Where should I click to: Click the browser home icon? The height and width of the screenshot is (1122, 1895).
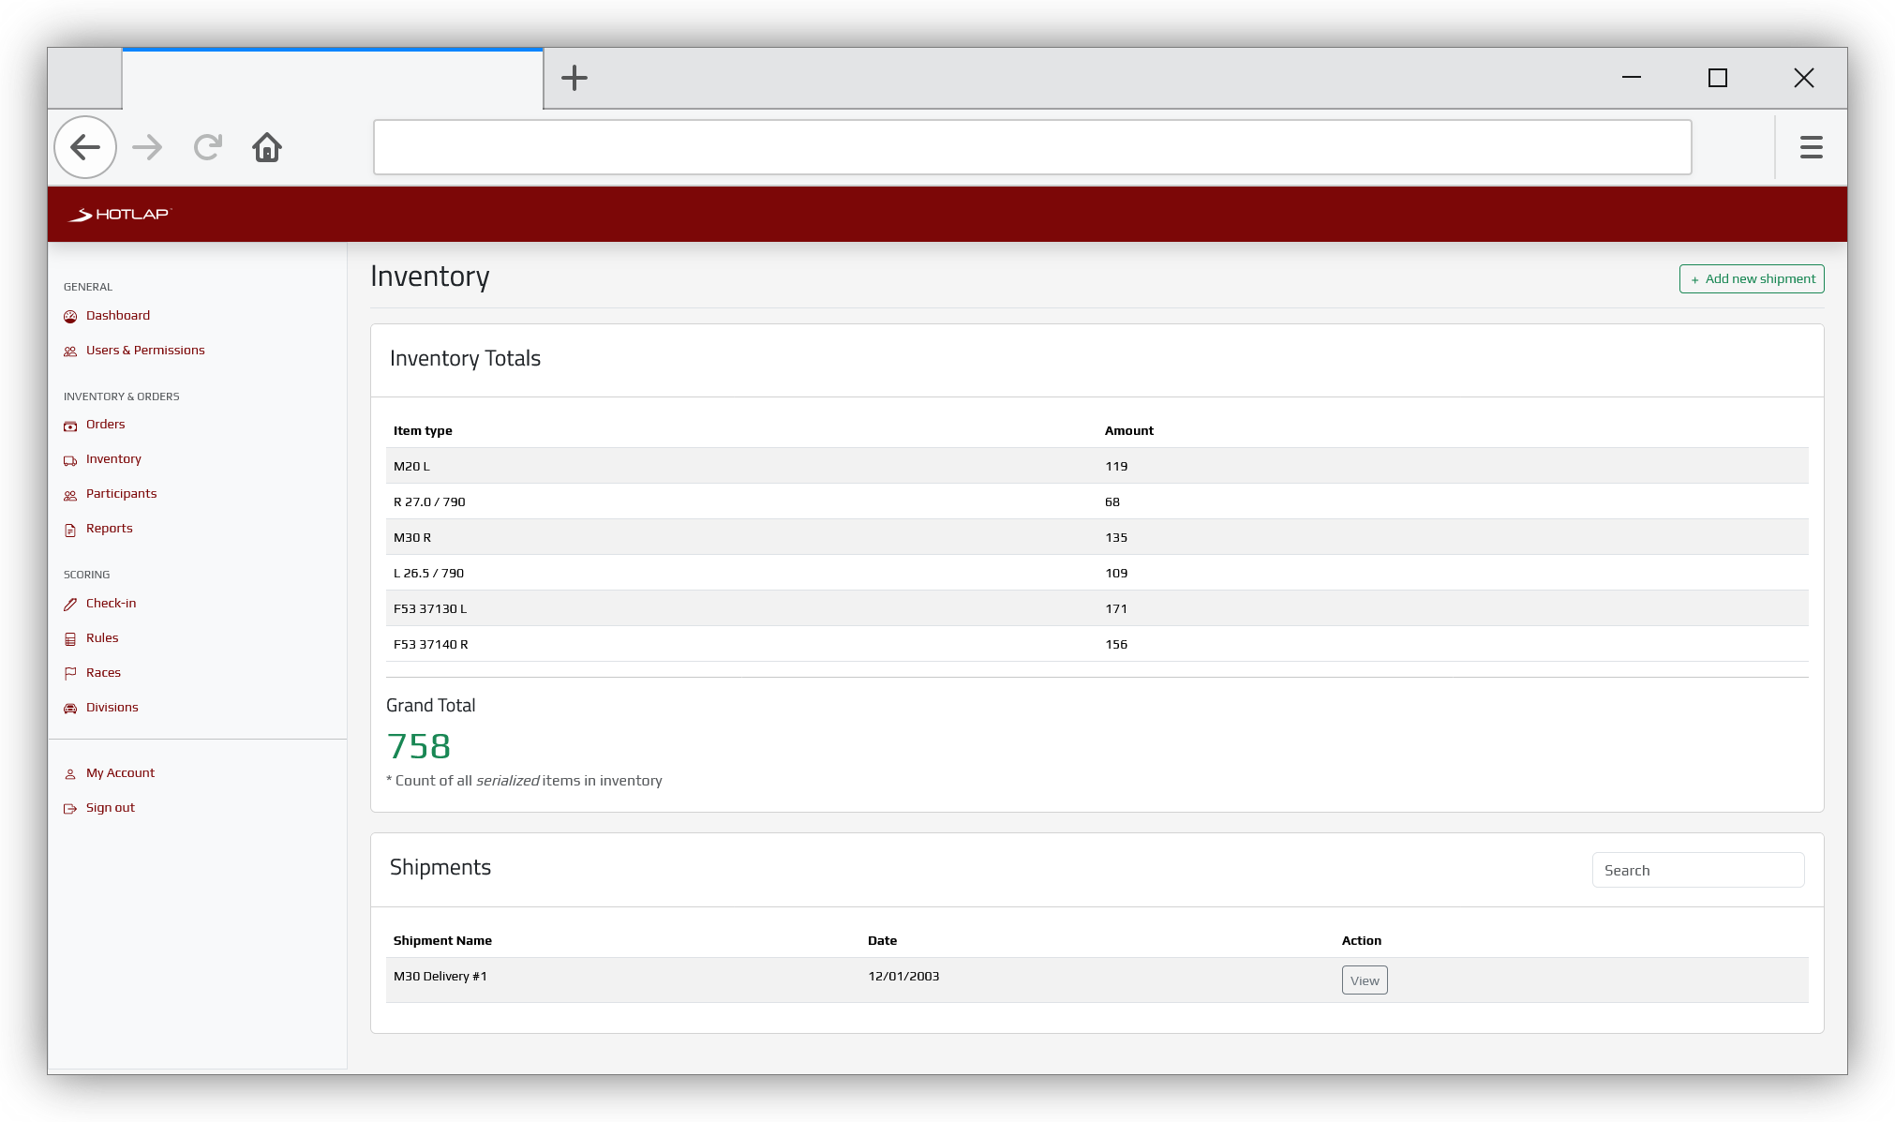pyautogui.click(x=266, y=147)
